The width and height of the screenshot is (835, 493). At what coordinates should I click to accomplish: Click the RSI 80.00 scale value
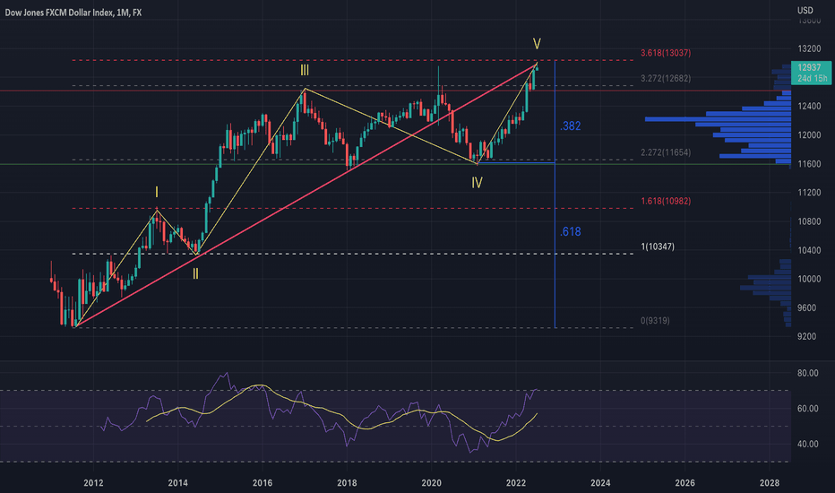[808, 373]
